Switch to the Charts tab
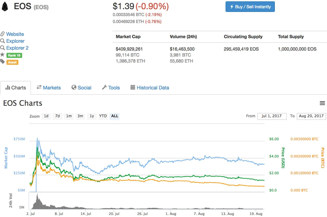This screenshot has width=327, height=217. click(16, 88)
